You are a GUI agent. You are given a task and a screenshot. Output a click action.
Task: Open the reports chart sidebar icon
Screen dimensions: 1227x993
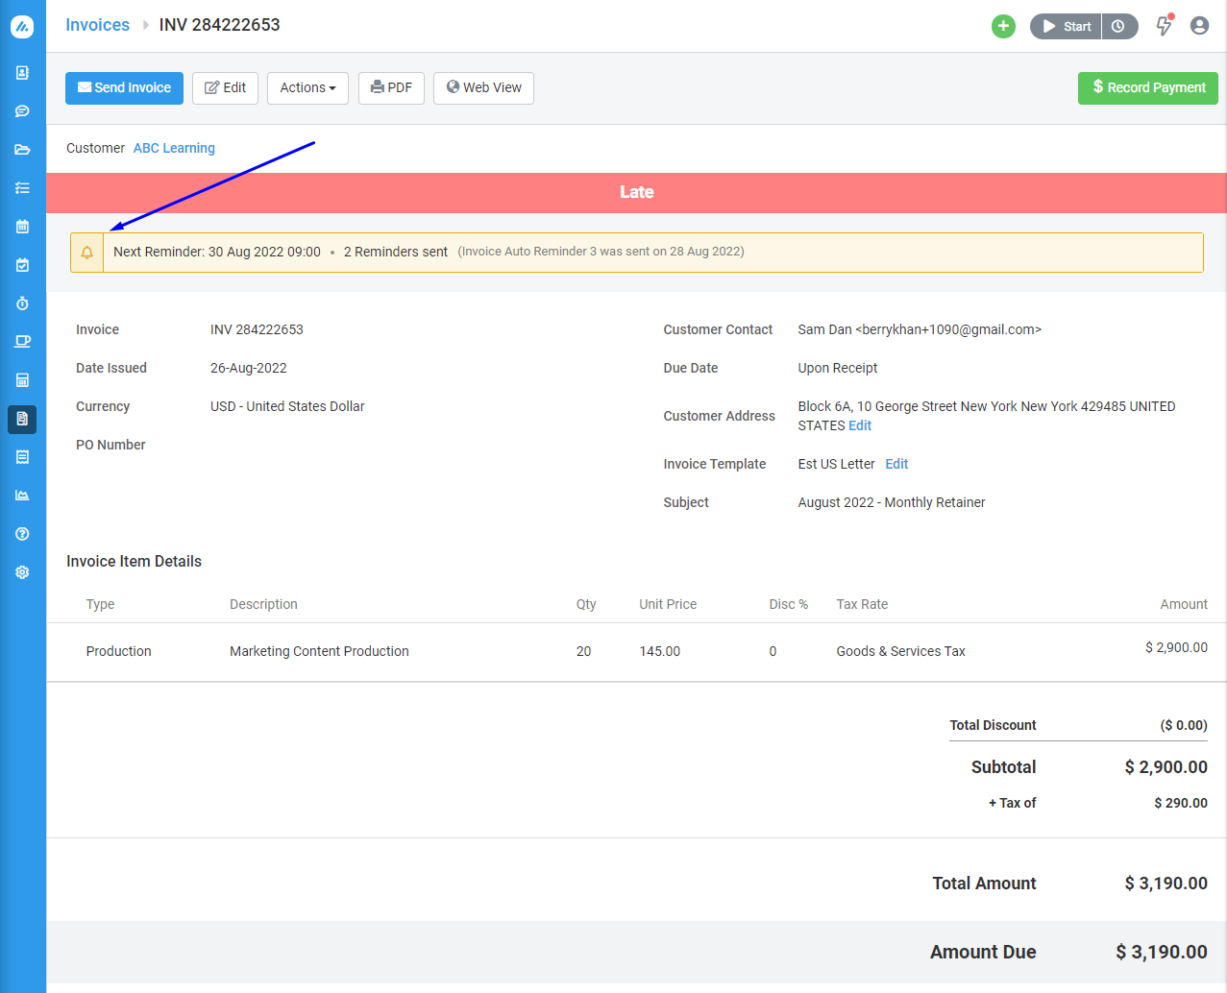click(22, 496)
